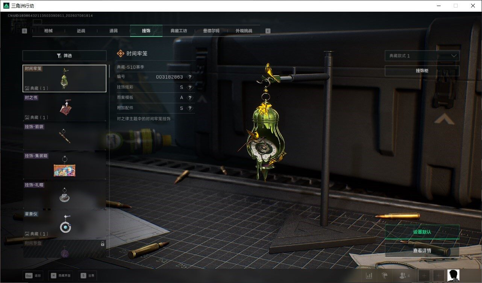Switch to the 枪械 tab
The height and width of the screenshot is (283, 482).
coord(49,31)
